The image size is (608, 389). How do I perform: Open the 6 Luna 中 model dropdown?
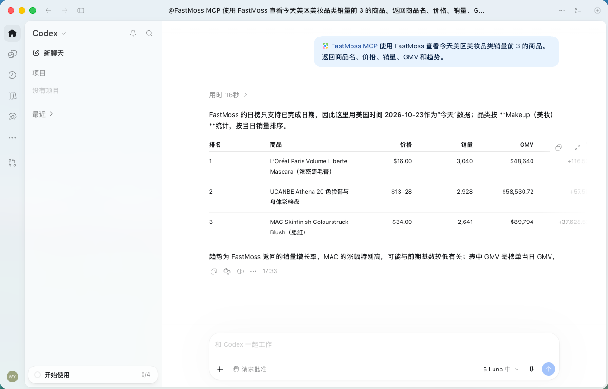501,369
